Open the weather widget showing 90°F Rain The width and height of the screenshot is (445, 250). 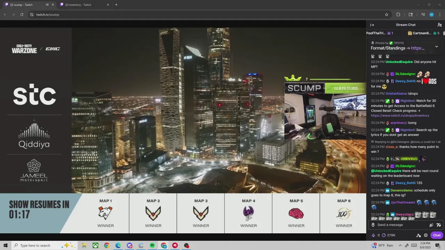[x=382, y=245]
